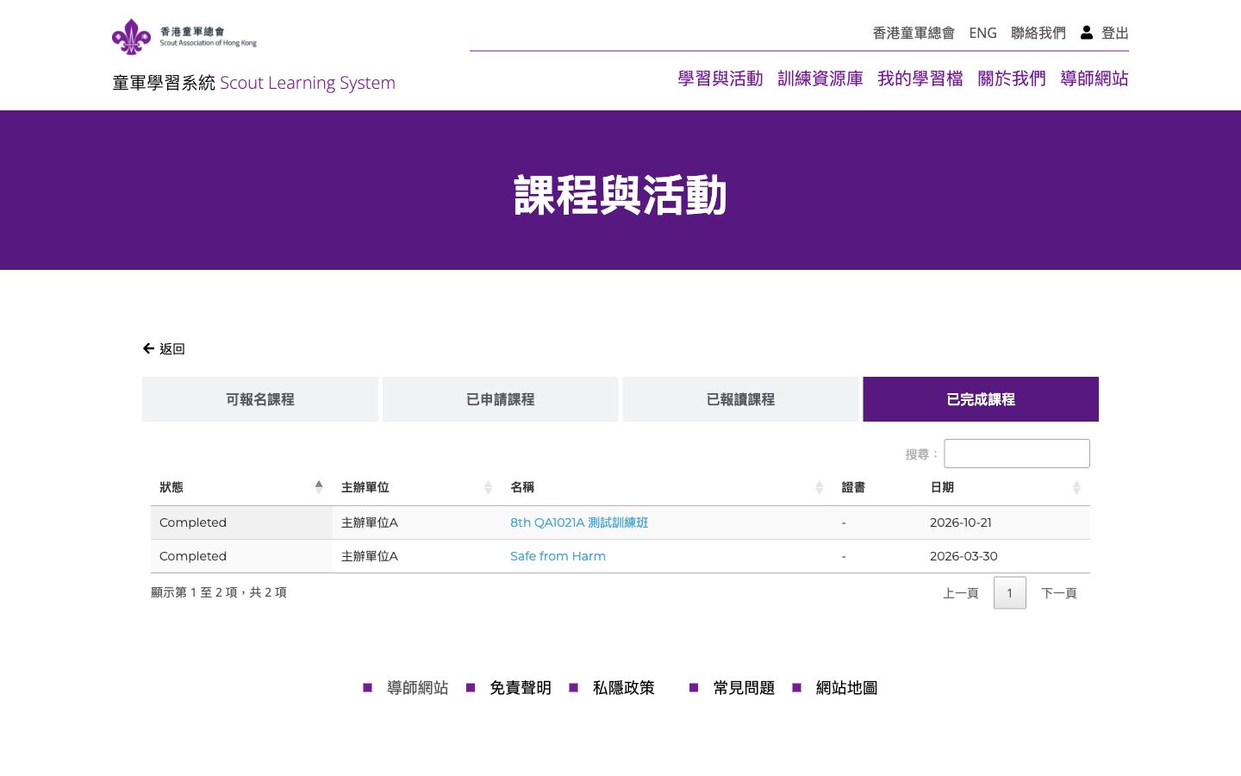Open the Safe from Harm course link
Screen dimensions: 1241x776
coord(558,556)
